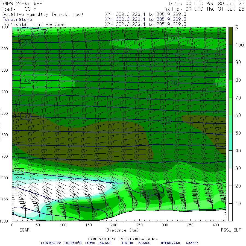
Task: Pick the light green colorbar segment between 60 and 70
Action: point(230,107)
